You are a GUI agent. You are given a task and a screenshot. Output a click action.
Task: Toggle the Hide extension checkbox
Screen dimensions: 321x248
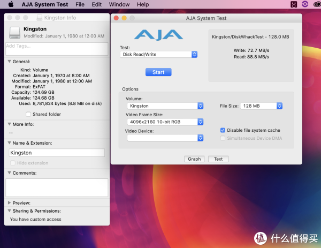pyautogui.click(x=13, y=163)
